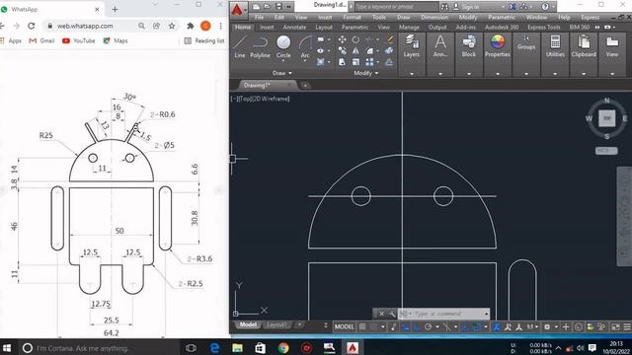Open the Workspace Switching gear dropdown

[550, 326]
